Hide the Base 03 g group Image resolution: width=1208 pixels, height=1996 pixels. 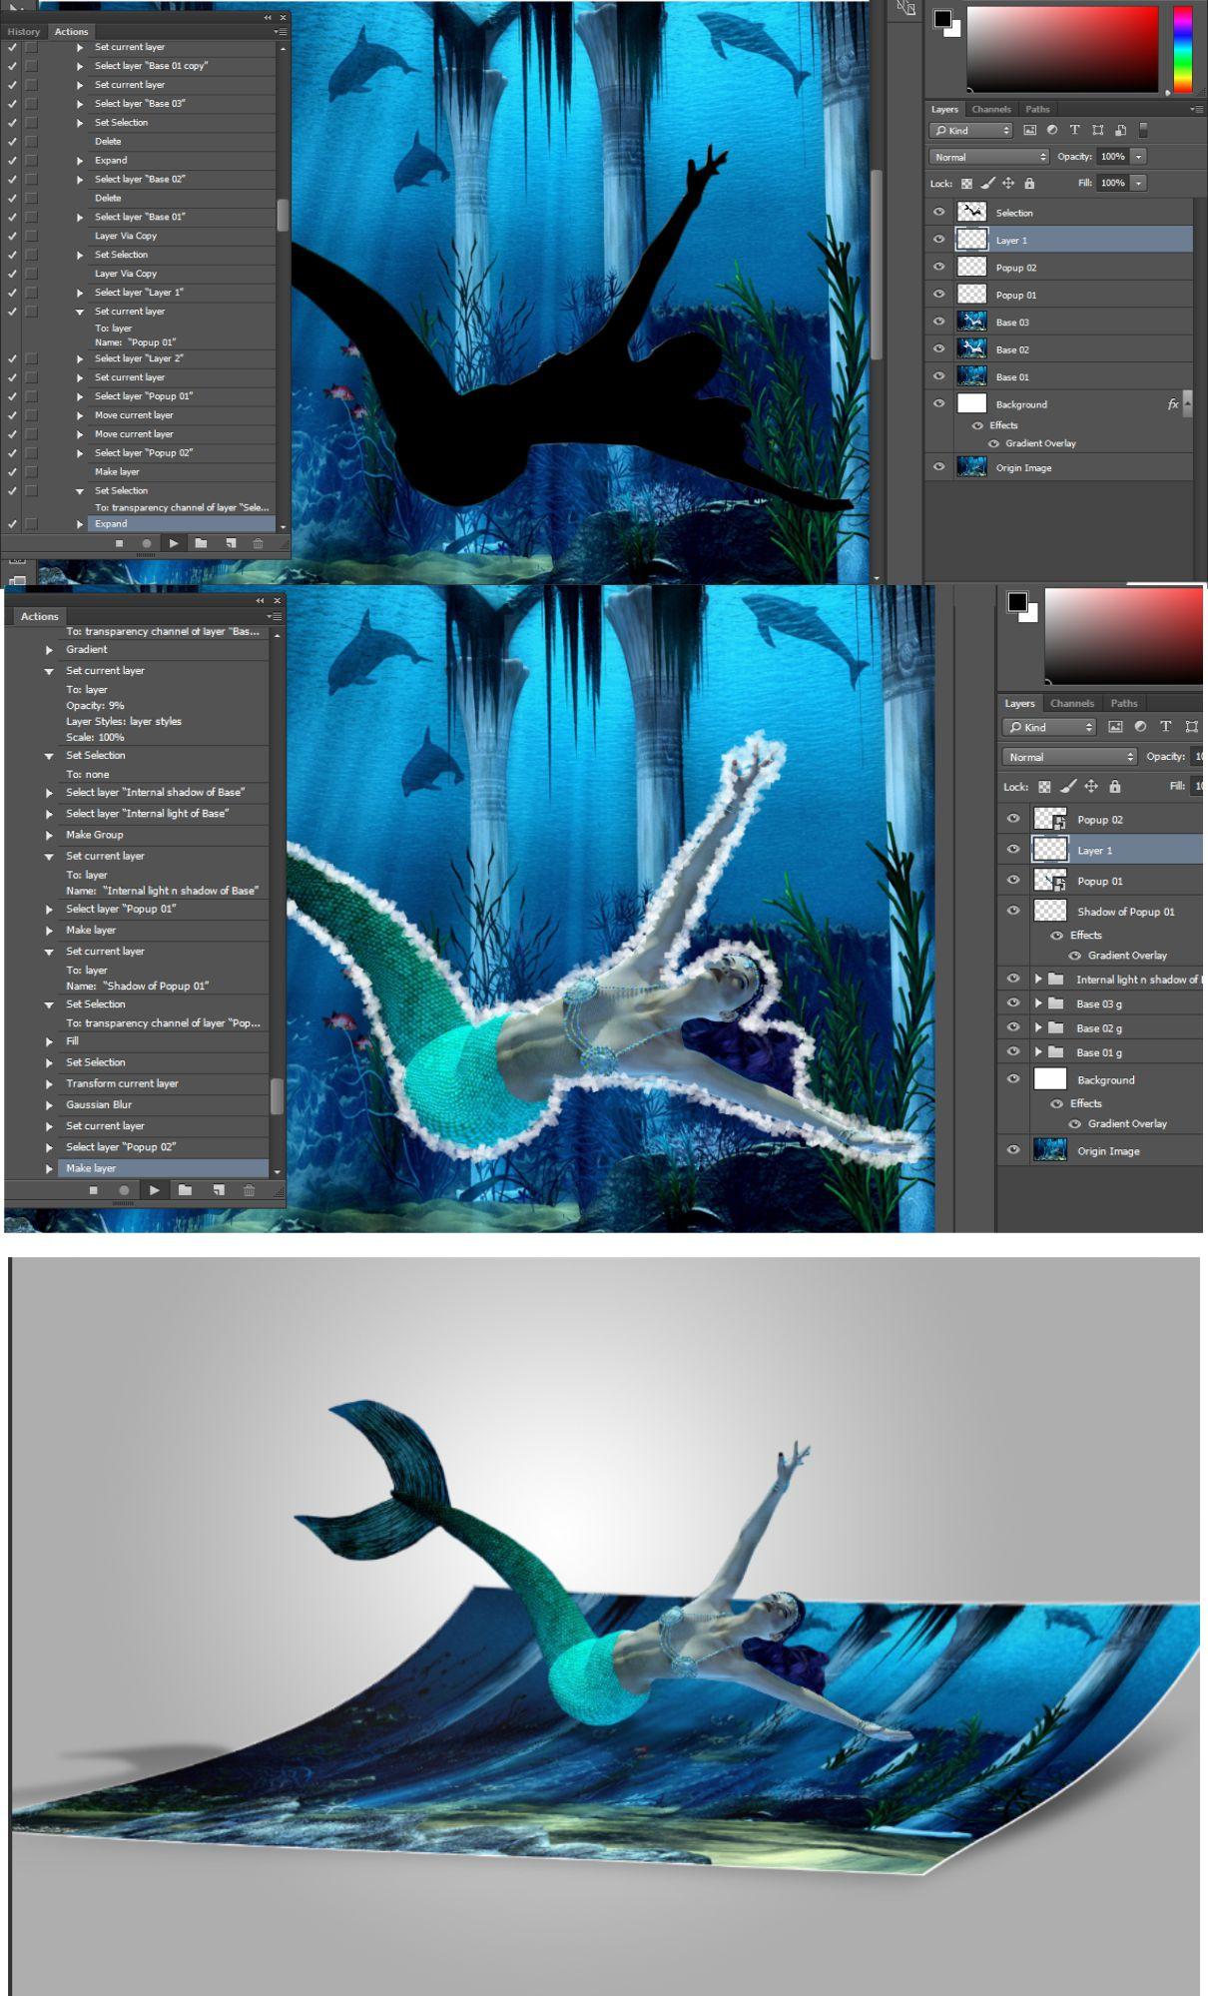pyautogui.click(x=1013, y=1003)
